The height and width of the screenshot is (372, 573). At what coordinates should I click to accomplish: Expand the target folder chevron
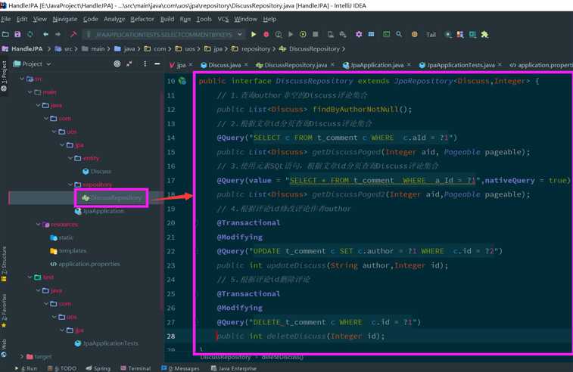pos(22,356)
